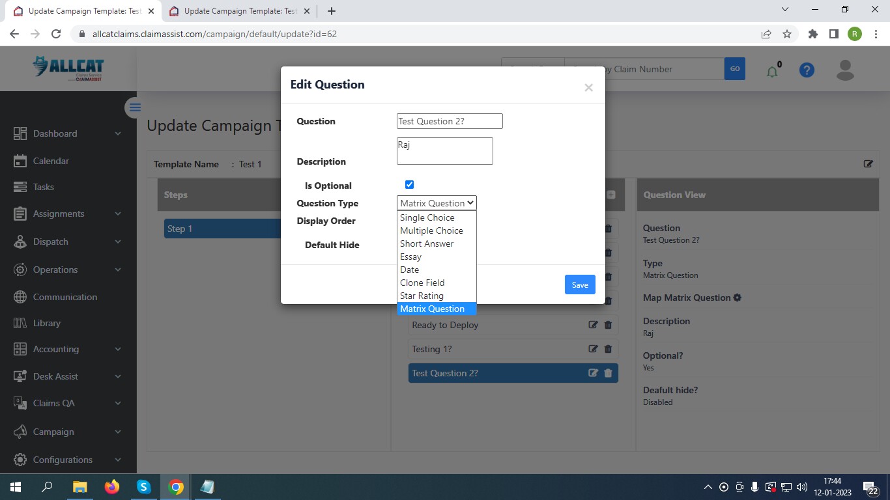The width and height of the screenshot is (890, 500).
Task: Expand the Dispatch sidebar menu
Action: pos(68,242)
